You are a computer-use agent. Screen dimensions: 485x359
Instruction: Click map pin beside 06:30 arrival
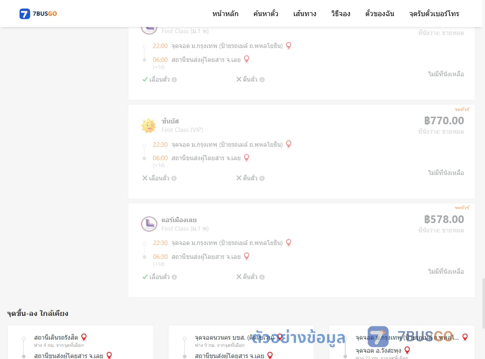(x=247, y=256)
